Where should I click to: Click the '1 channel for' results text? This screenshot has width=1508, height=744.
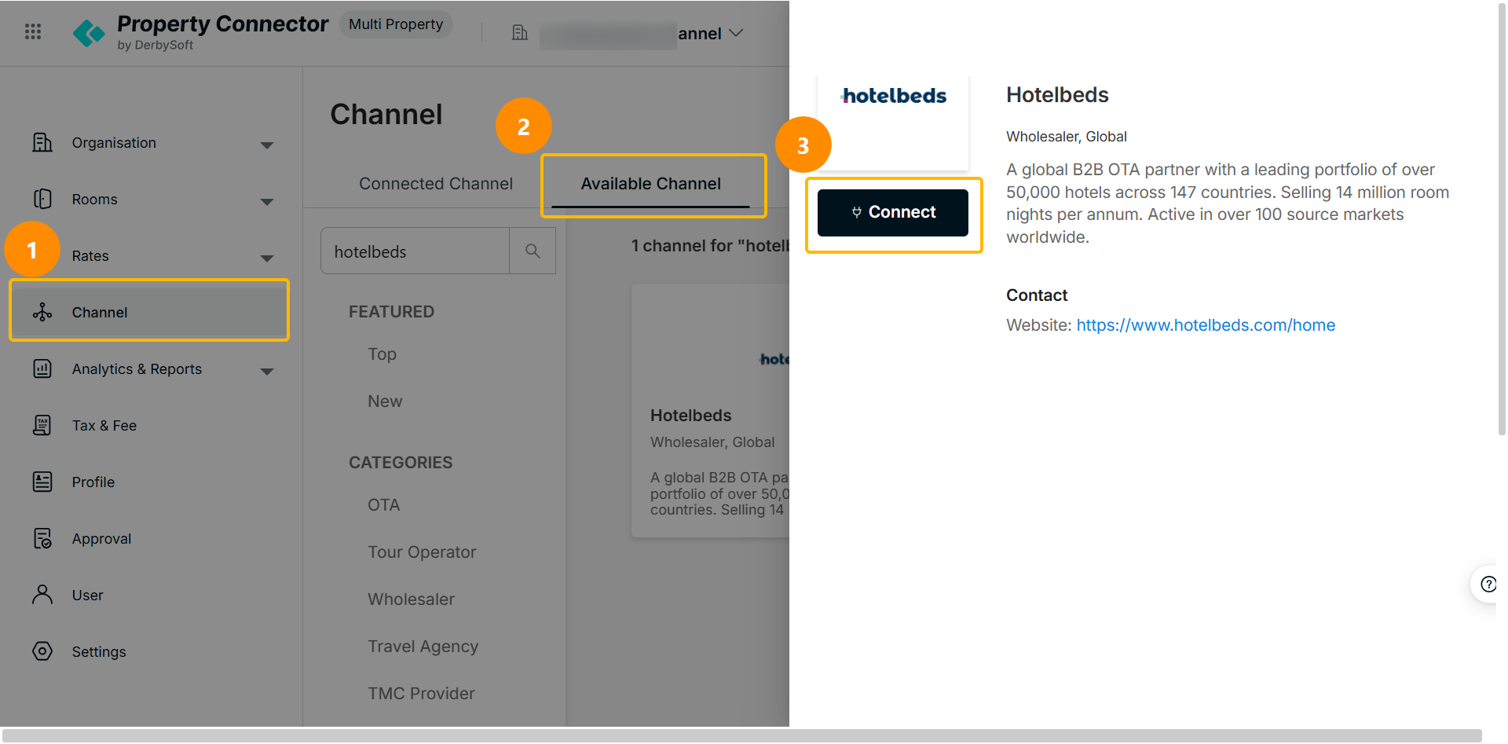pos(710,246)
